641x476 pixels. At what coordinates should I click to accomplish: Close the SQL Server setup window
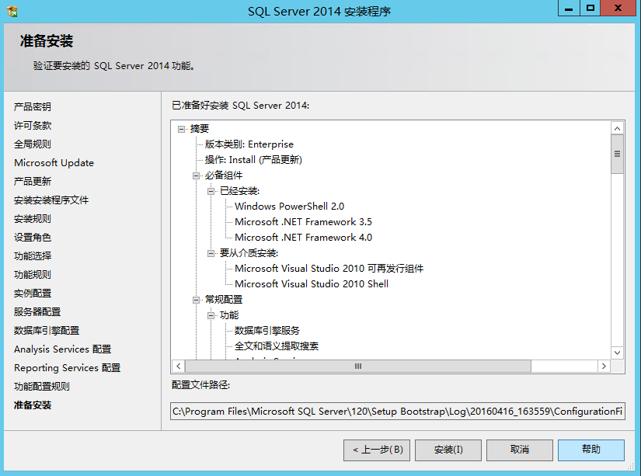618,8
